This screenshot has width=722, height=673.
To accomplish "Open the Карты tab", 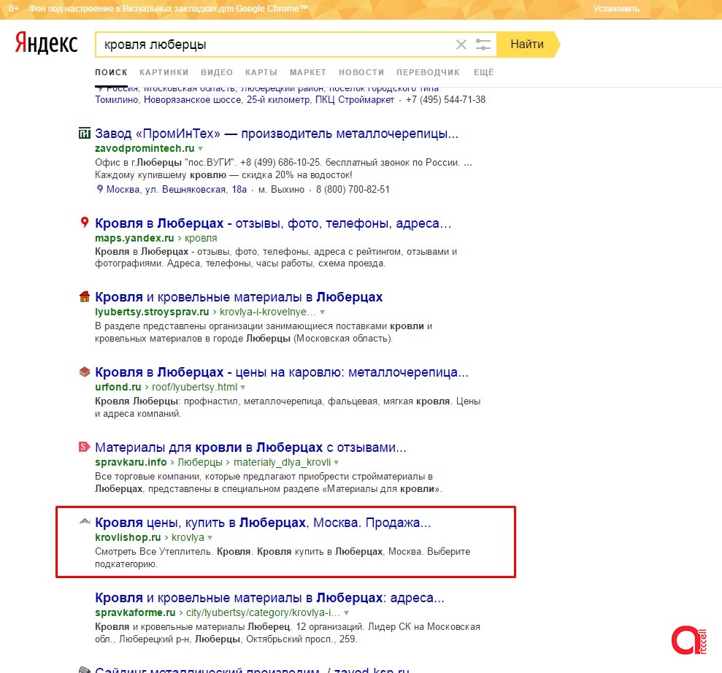I will [x=261, y=72].
